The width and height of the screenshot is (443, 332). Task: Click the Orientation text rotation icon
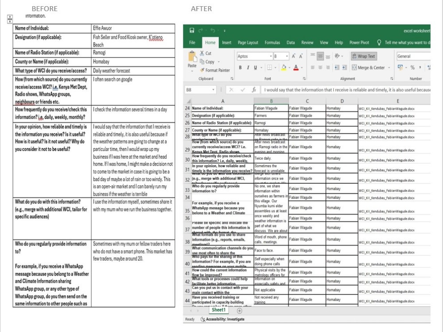coord(337,56)
